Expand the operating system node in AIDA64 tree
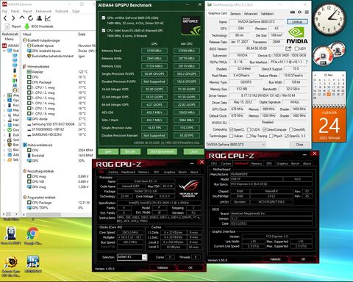Image resolution: width=353 pixels, height=282 pixels. tap(4, 100)
